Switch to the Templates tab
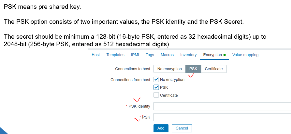The height and width of the screenshot is (134, 291). coord(115,55)
